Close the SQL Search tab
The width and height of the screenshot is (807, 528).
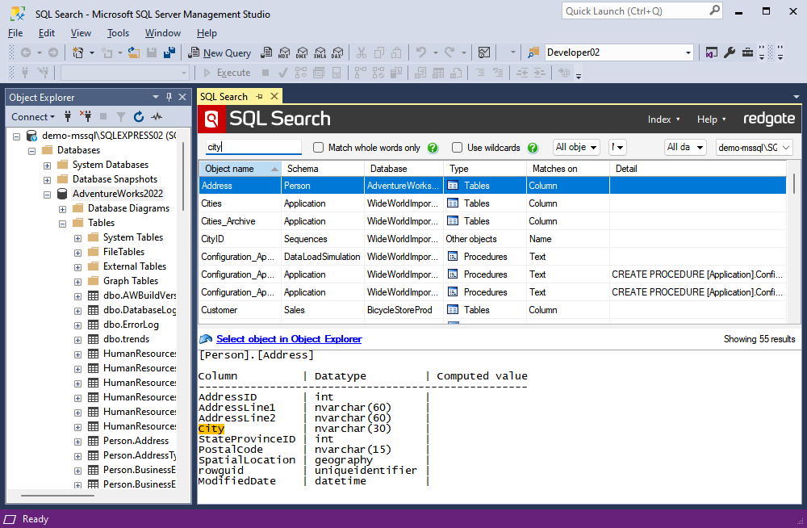274,96
